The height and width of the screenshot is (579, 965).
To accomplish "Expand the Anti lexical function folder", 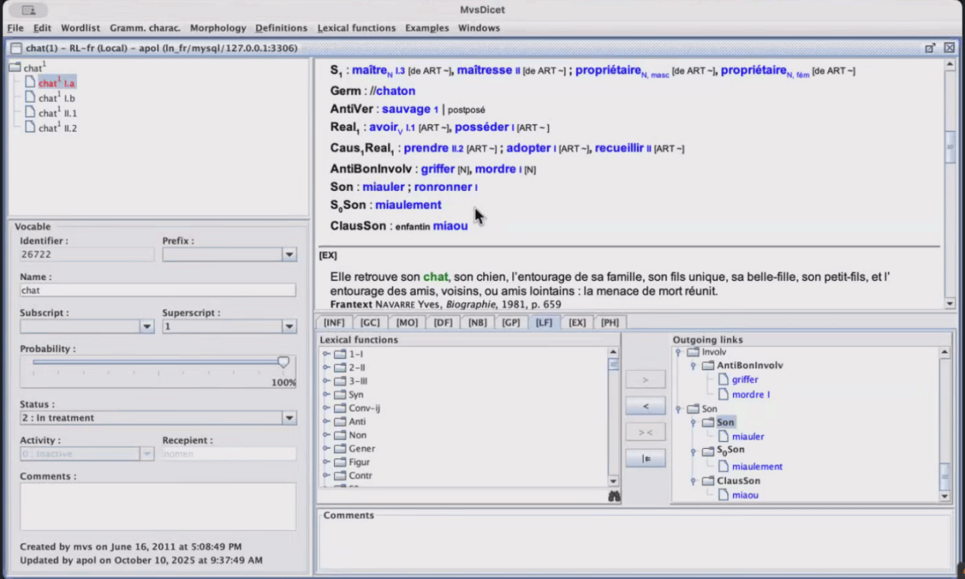I will pyautogui.click(x=326, y=422).
